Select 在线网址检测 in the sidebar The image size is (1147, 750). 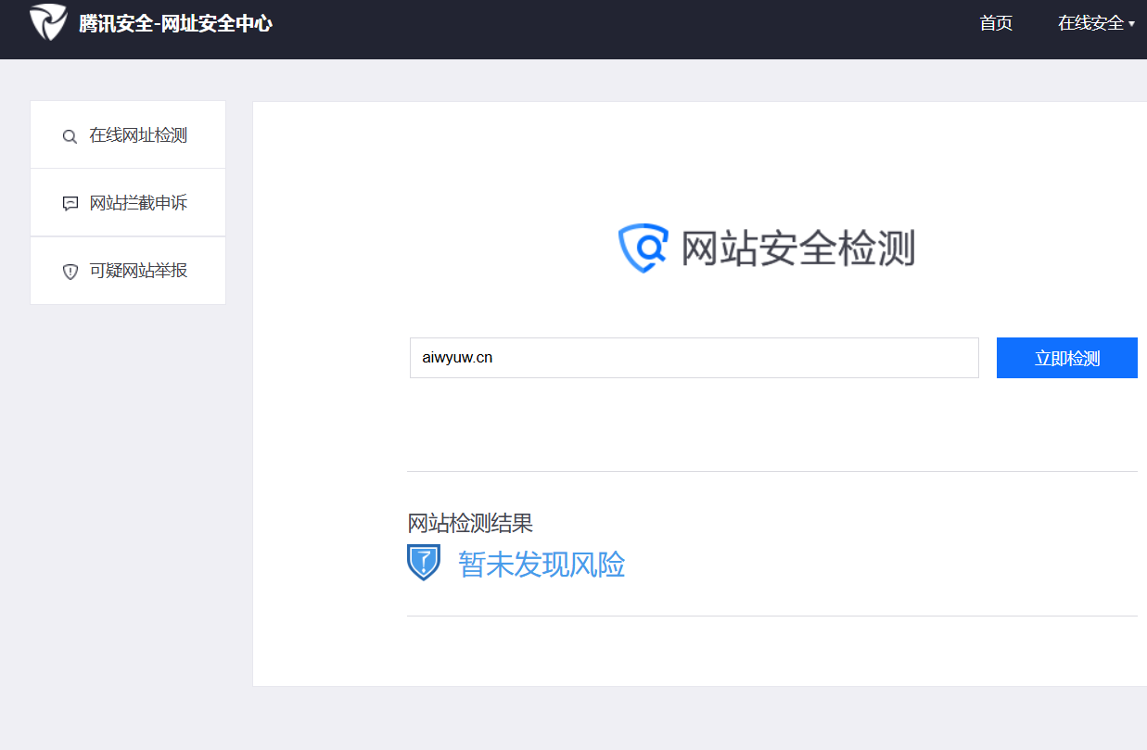[128, 135]
